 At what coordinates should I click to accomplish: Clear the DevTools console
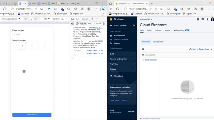click(x=77, y=24)
